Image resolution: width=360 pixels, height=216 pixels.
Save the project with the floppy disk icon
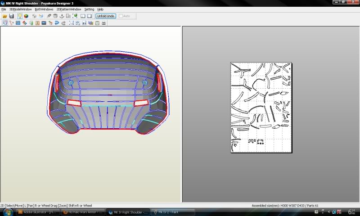[11, 16]
